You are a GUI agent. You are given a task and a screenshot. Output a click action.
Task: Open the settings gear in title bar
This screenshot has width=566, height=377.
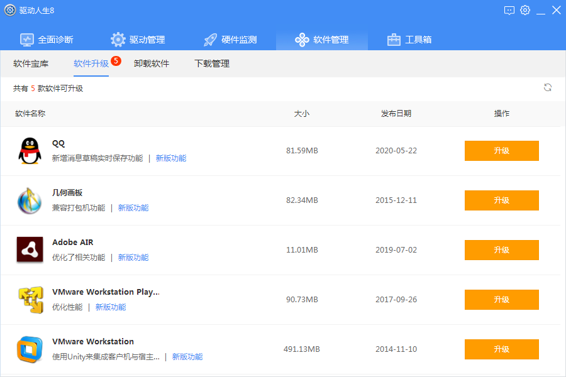point(525,10)
